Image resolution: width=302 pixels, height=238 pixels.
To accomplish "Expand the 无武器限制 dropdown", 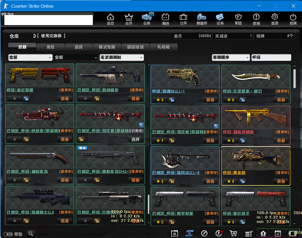I will 121,57.
